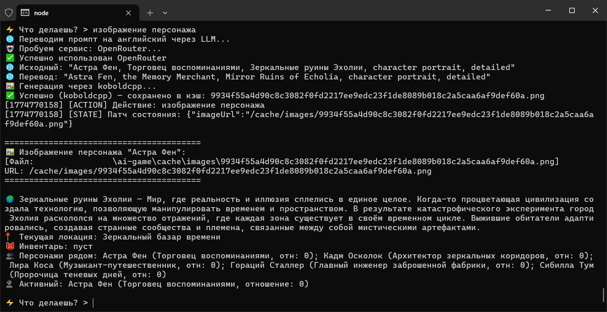Expand the new tab profile dropdown
The width and height of the screenshot is (607, 312).
165,13
